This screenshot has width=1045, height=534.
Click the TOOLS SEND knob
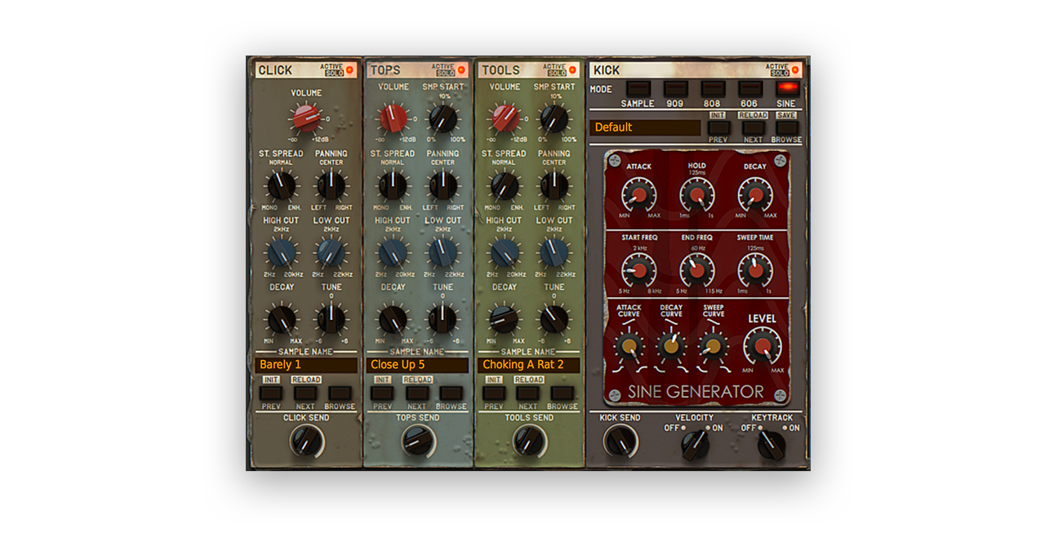(x=529, y=441)
